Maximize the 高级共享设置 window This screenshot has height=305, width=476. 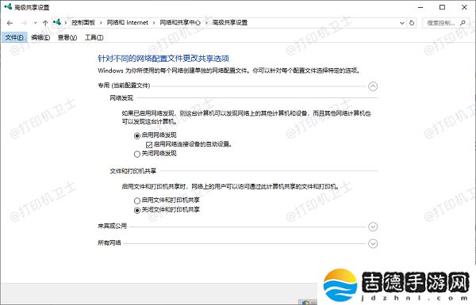[x=443, y=7]
